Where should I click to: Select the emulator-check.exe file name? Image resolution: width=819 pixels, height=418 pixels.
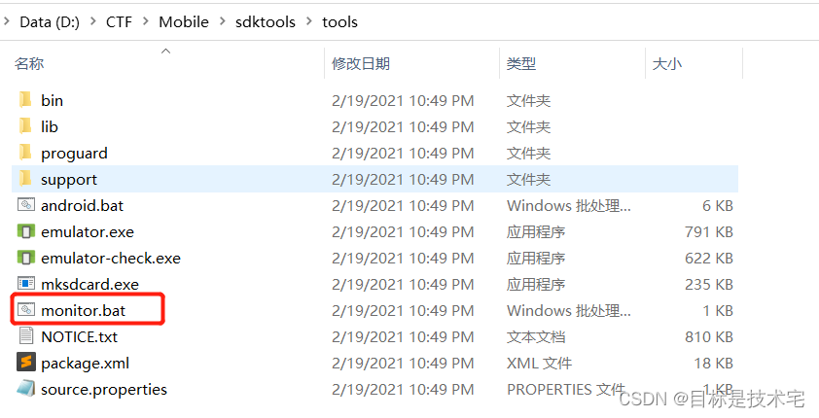pos(110,258)
